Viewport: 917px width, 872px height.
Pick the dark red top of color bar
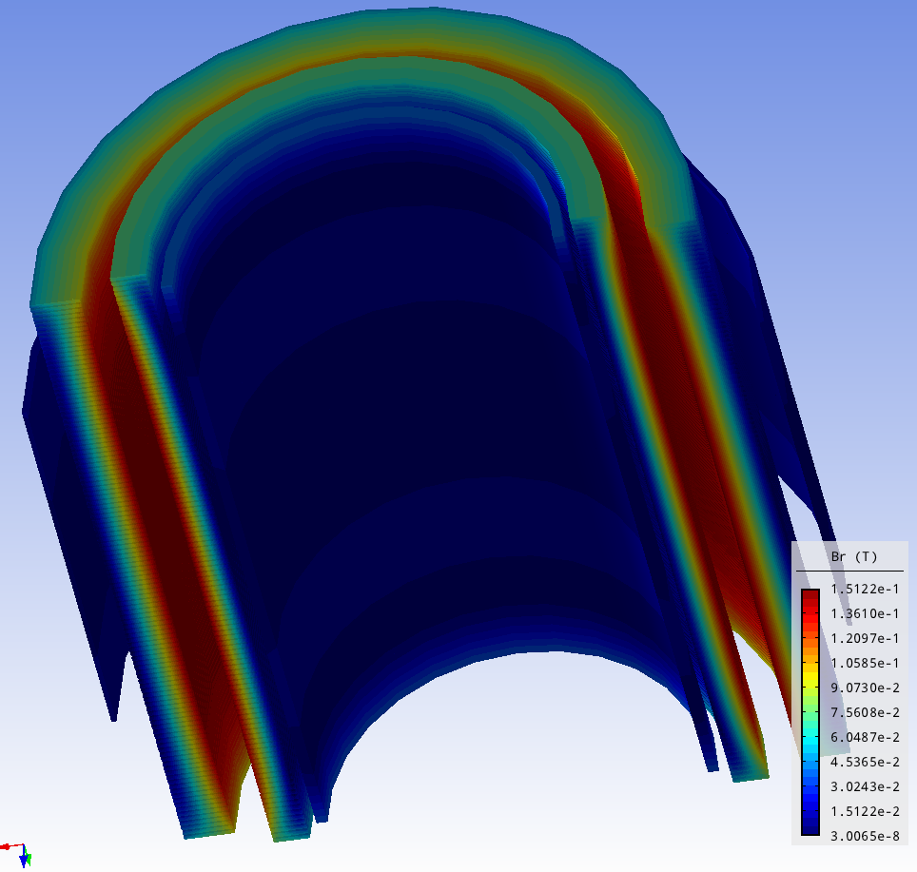point(810,596)
